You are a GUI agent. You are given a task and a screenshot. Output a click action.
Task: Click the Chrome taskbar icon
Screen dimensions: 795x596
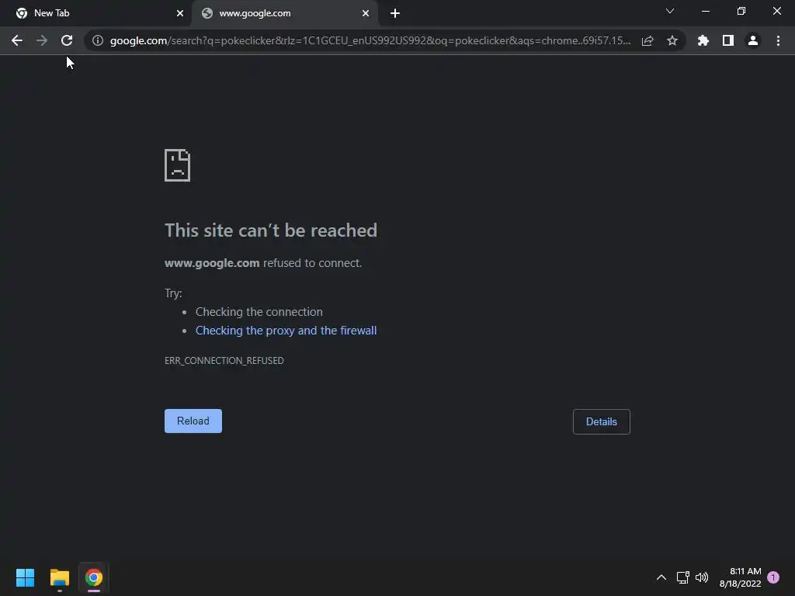tap(94, 577)
